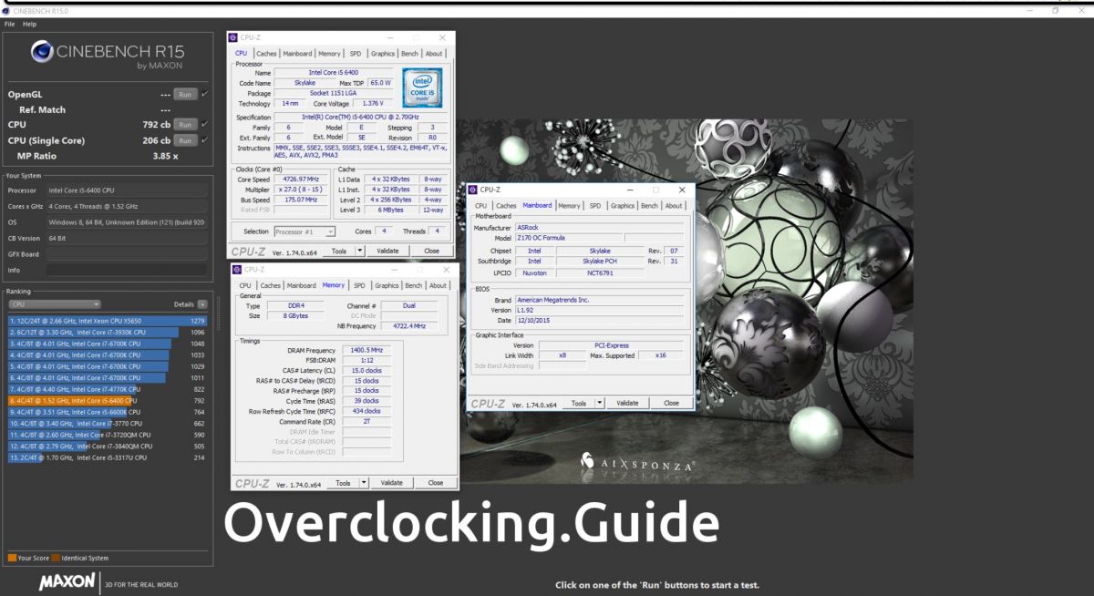Open Tools dropdown arrow in CPU-Z CPU window

tap(360, 251)
